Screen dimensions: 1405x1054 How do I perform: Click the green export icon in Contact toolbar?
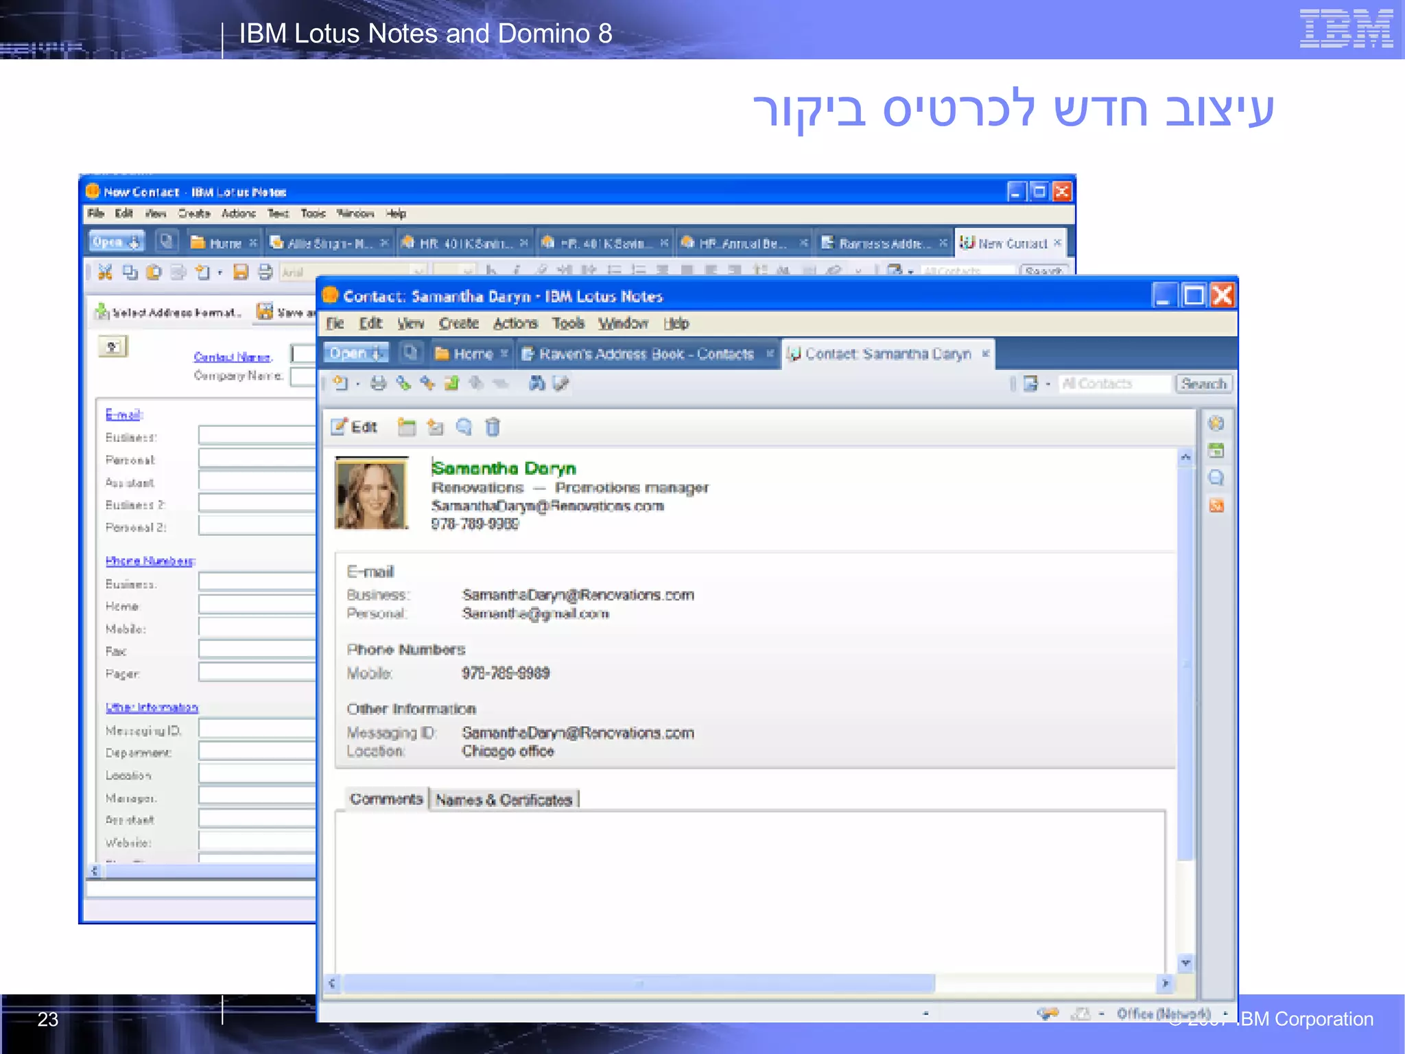click(x=451, y=383)
